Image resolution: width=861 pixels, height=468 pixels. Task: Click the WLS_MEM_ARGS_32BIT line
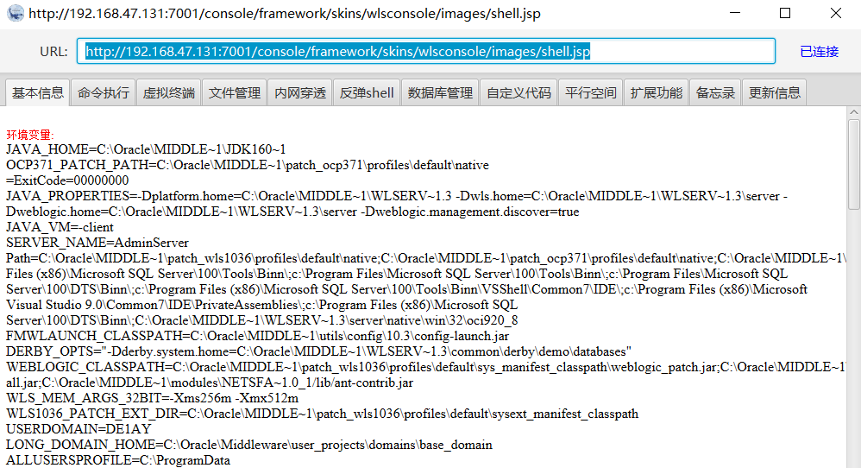coord(152,398)
